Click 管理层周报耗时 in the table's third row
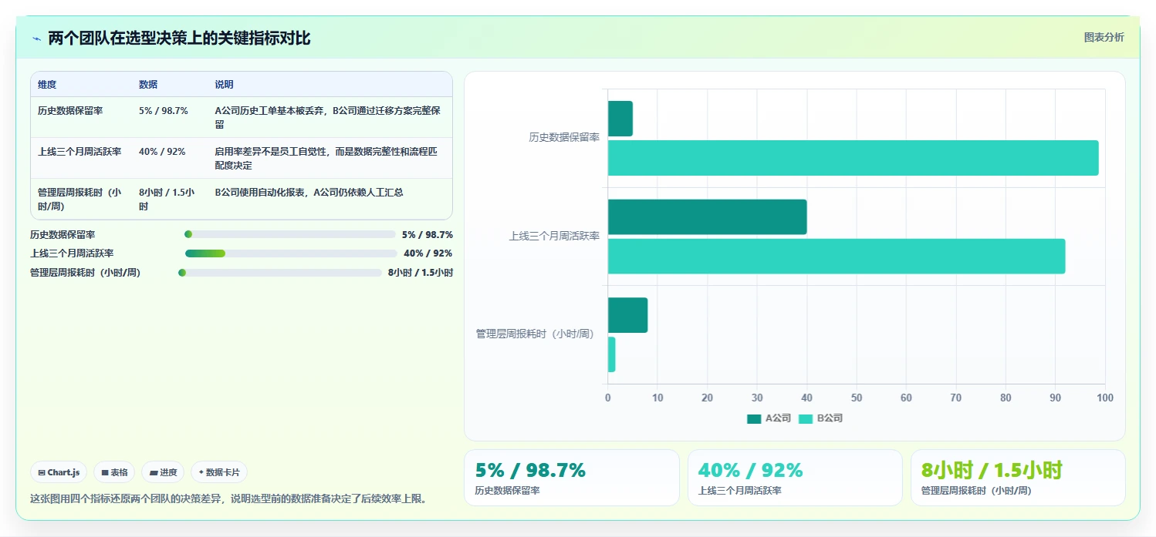 (x=79, y=200)
